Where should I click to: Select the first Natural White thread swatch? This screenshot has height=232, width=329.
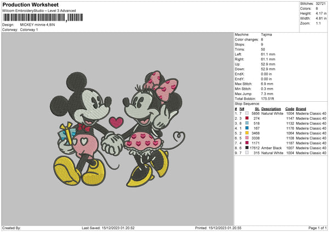pyautogui.click(x=248, y=113)
